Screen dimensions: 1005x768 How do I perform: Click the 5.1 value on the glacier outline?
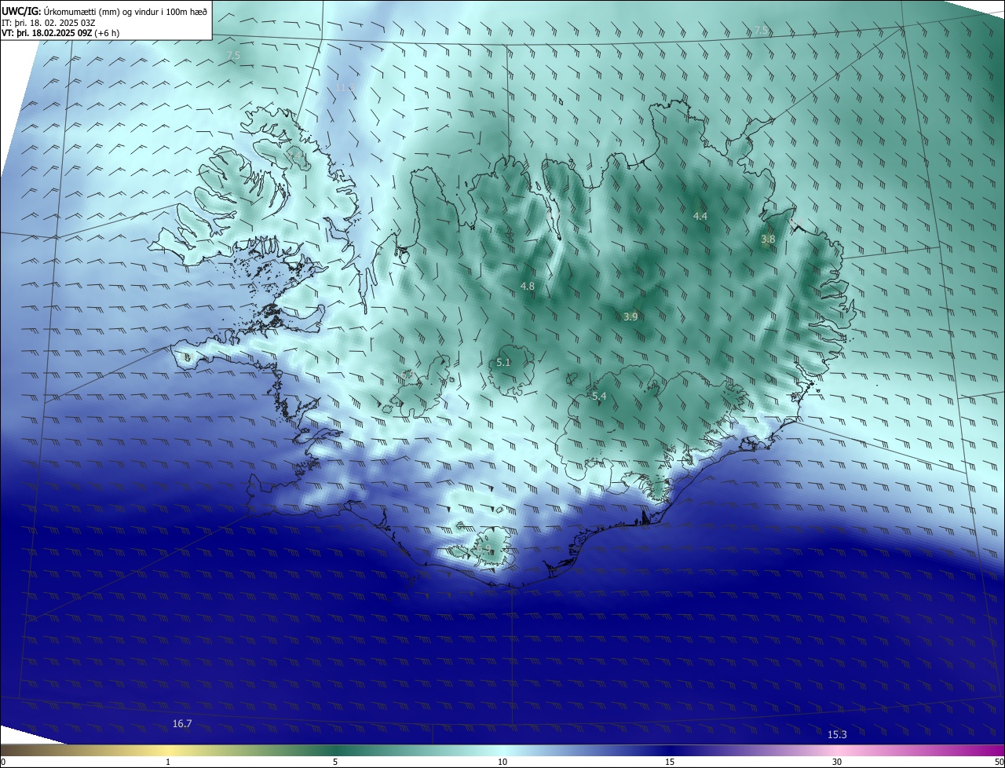point(503,362)
